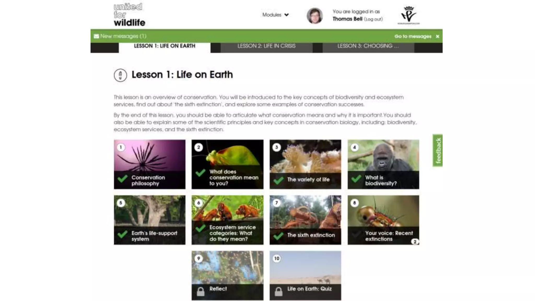The width and height of the screenshot is (535, 301).
Task: Click the United for Wildlife logo
Action: [129, 15]
